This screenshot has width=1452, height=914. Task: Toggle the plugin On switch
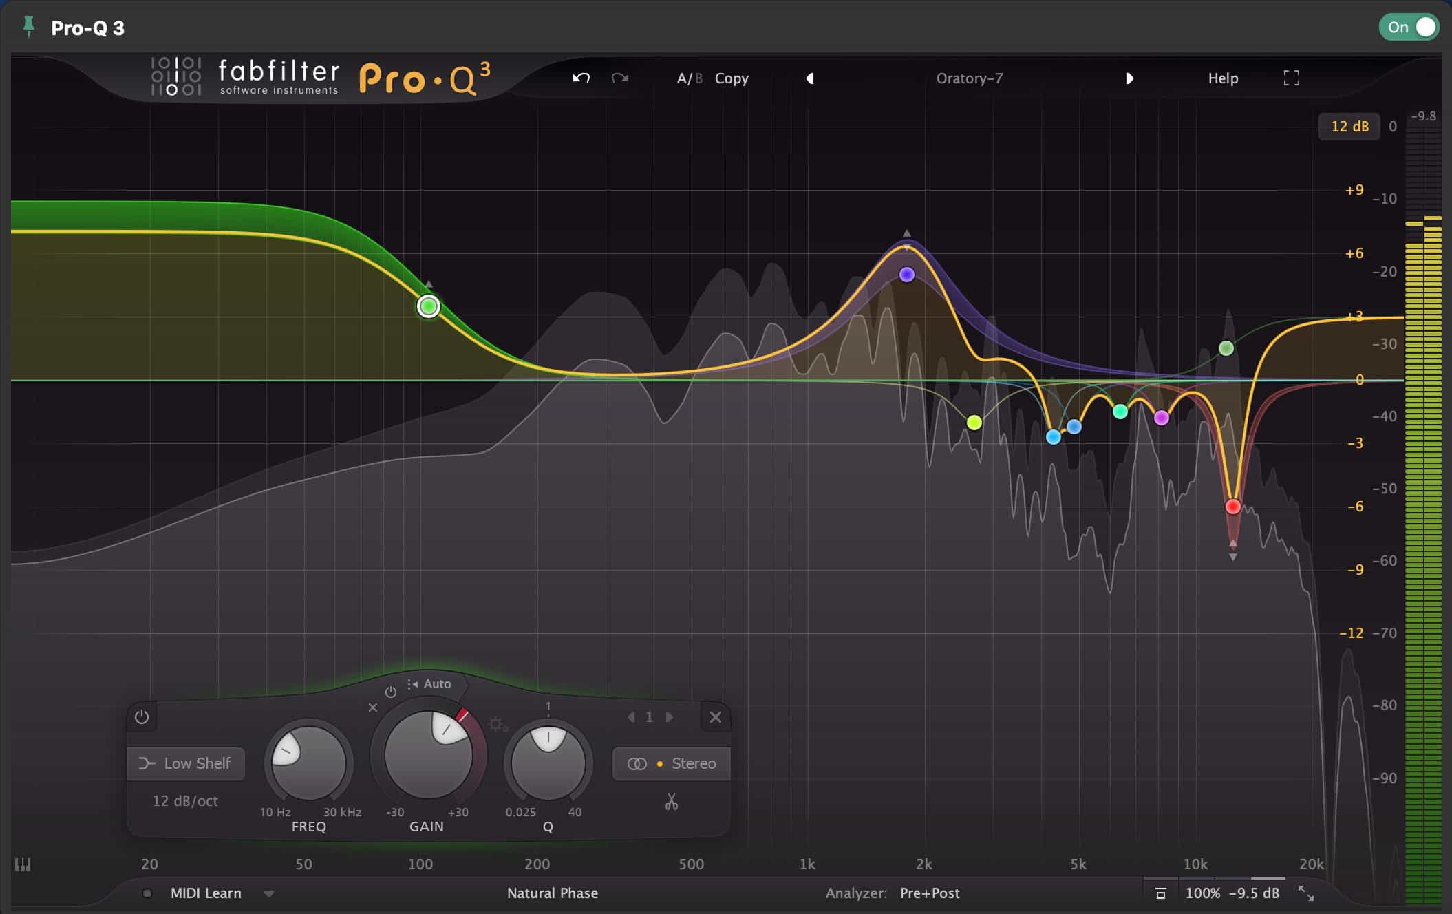pyautogui.click(x=1411, y=28)
